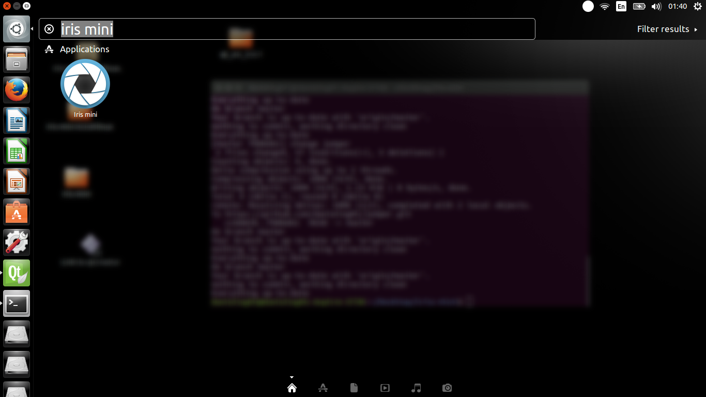This screenshot has height=397, width=706.
Task: Click the Ubuntu Dash launcher button
Action: (x=17, y=29)
